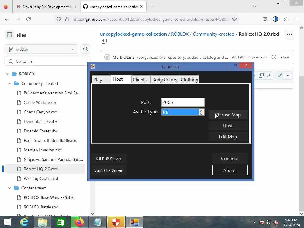This screenshot has width=304, height=228.
Task: Copy raw file contents icon
Action: [261, 75]
